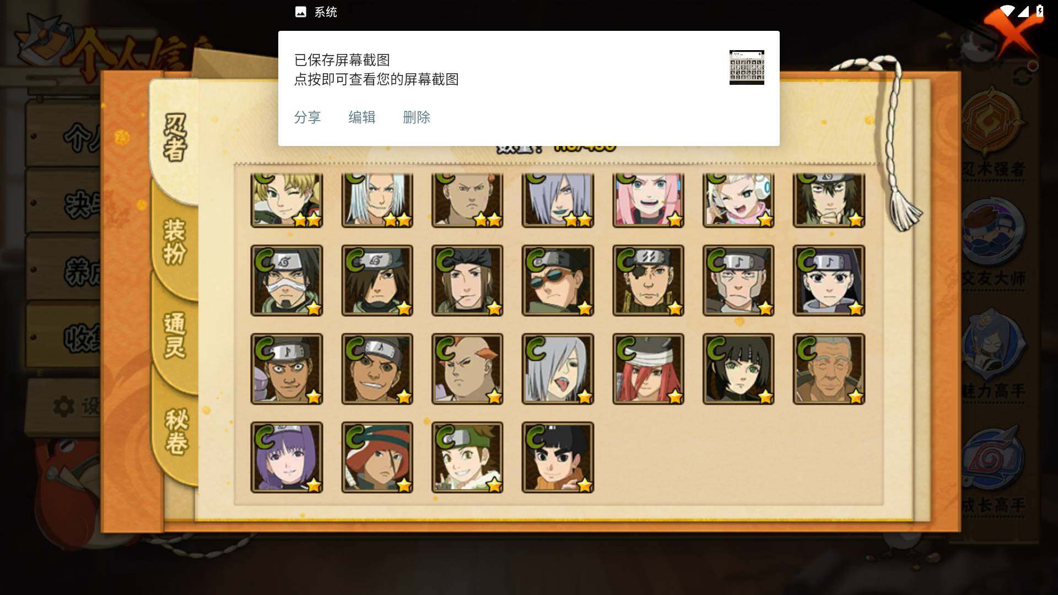Screen dimensions: 1058x595
Task: Switch to the 忍者 tab
Action: click(175, 138)
